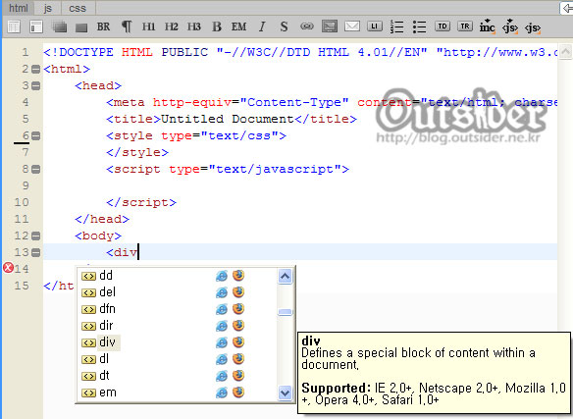Collapse the script fold on line 8
This screenshot has width=573, height=419.
[35, 169]
